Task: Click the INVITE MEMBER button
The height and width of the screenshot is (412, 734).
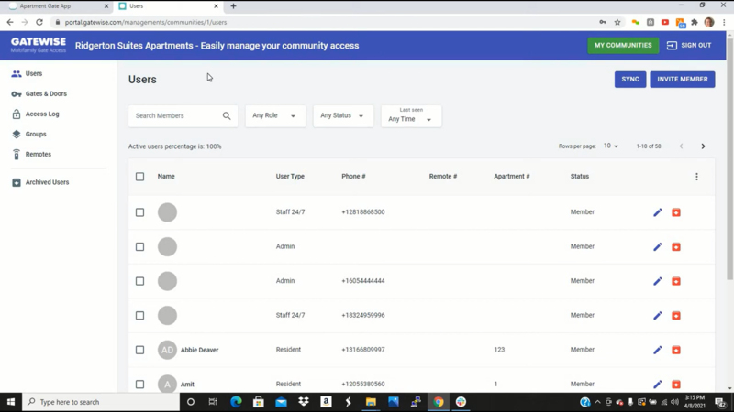Action: point(682,80)
